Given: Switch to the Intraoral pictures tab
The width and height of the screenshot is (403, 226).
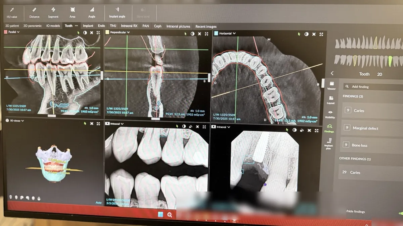Looking at the screenshot, I should pyautogui.click(x=178, y=26).
